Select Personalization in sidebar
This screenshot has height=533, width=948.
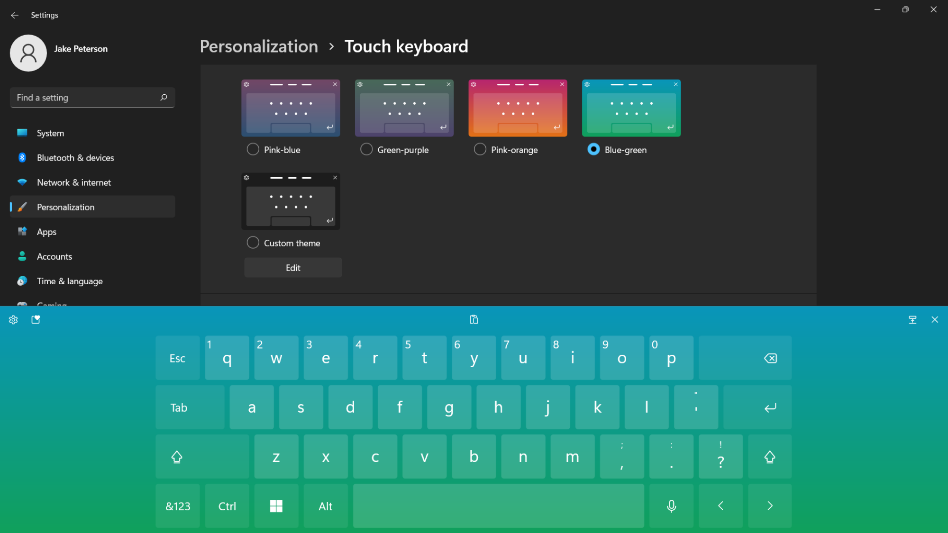click(92, 207)
